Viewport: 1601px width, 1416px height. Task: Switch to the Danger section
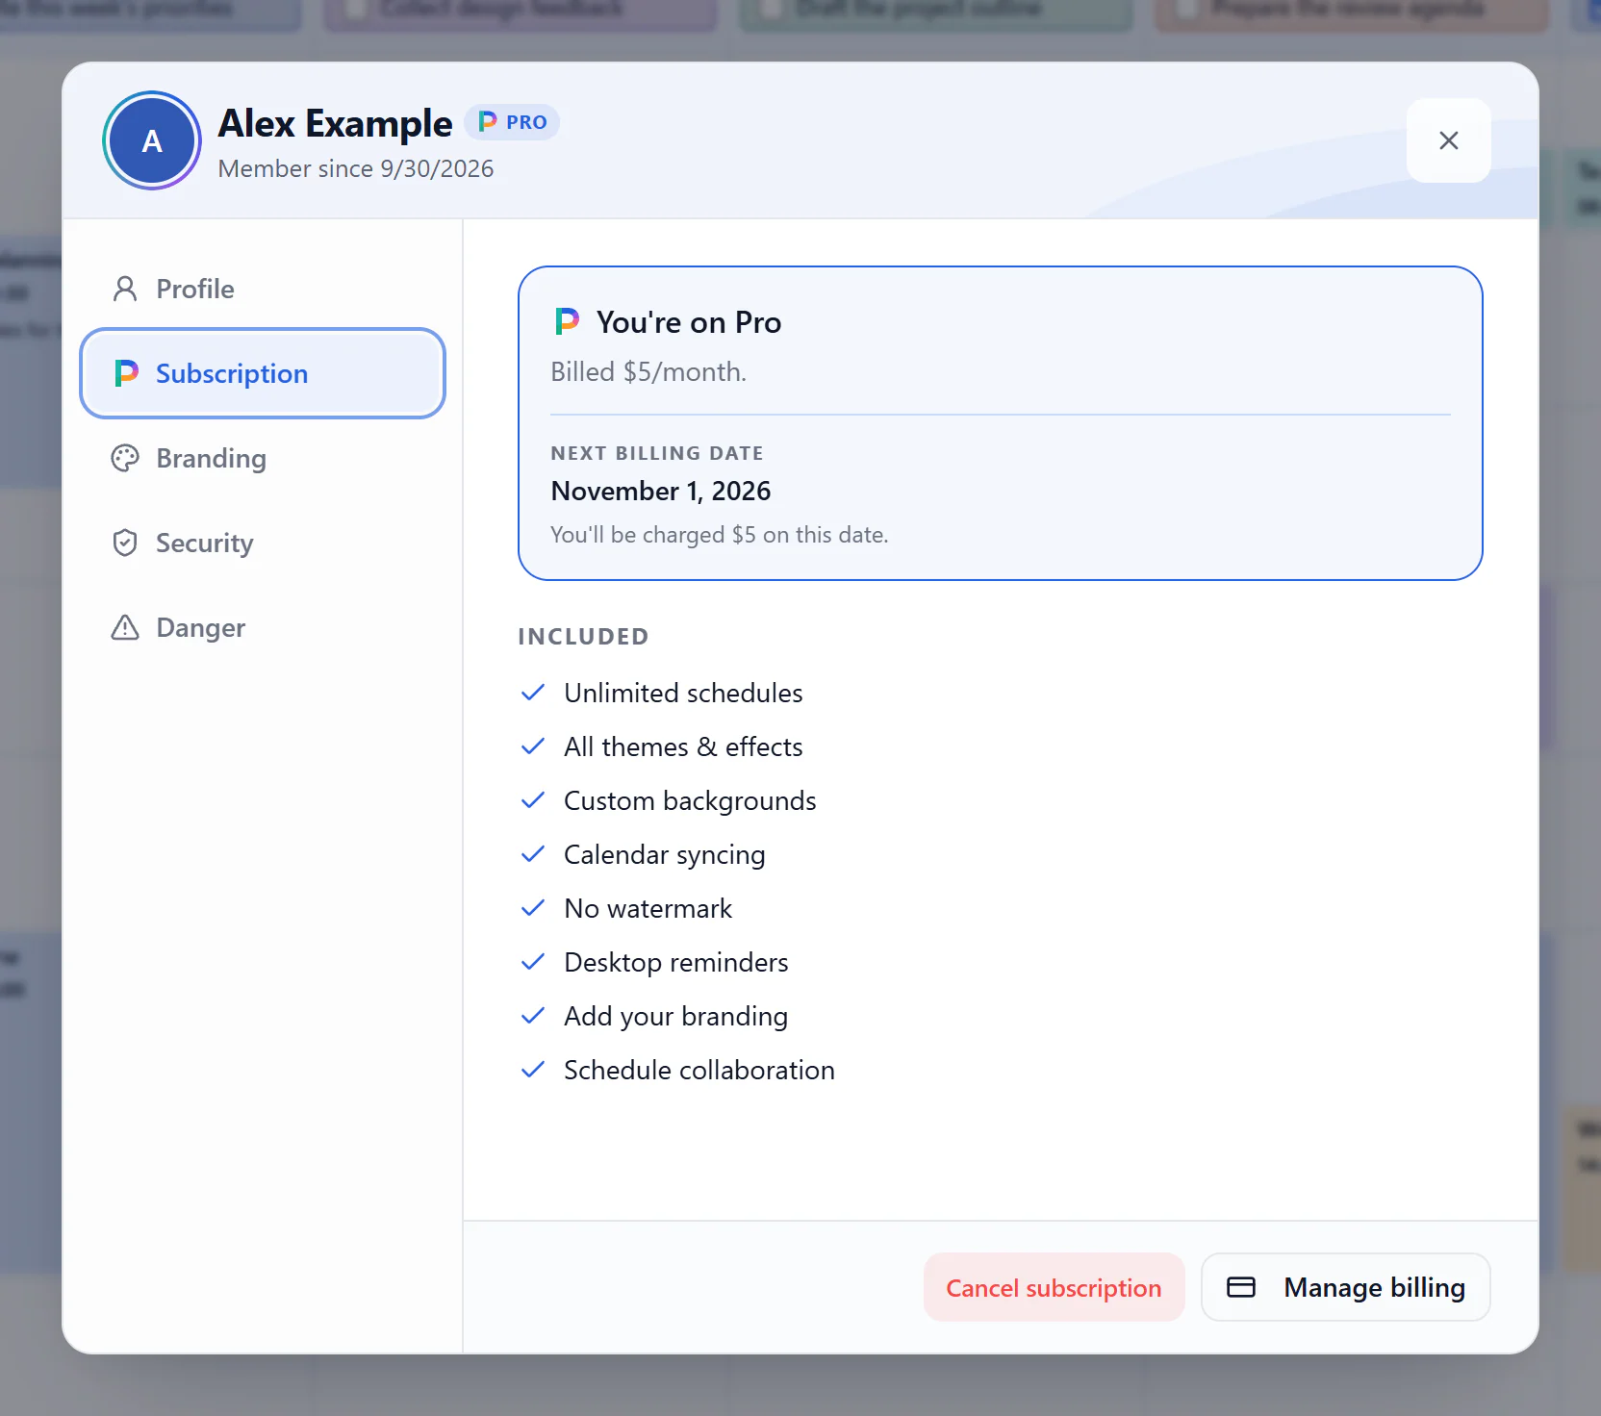pyautogui.click(x=263, y=627)
